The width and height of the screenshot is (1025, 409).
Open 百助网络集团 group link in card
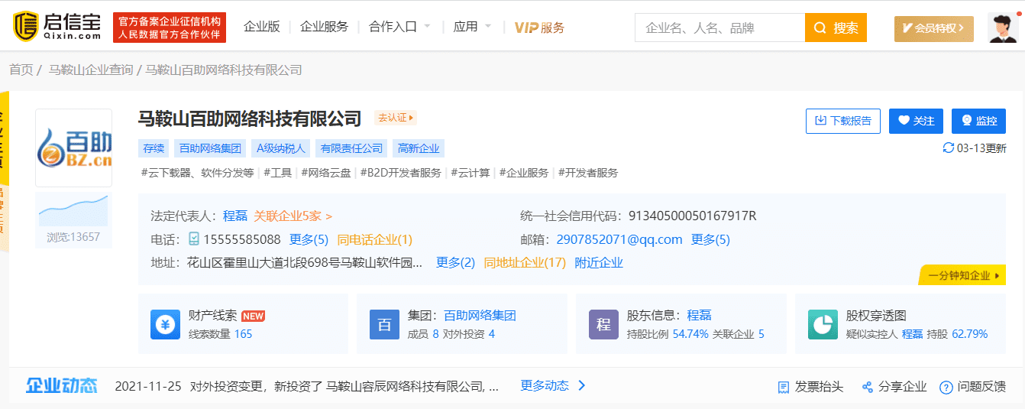(x=480, y=315)
